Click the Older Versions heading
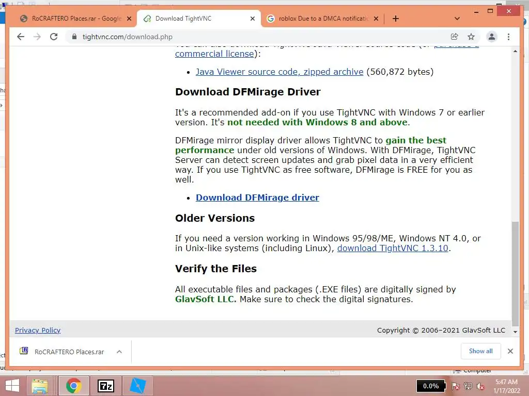The width and height of the screenshot is (529, 396). 214,218
